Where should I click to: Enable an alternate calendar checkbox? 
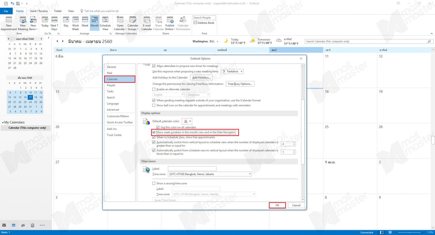tap(154, 89)
